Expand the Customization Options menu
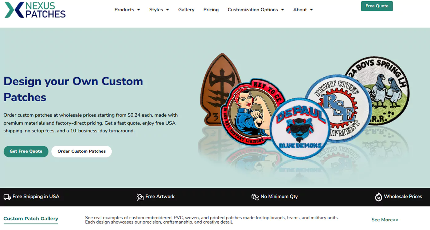Screen dimensions: 430x230 point(256,10)
